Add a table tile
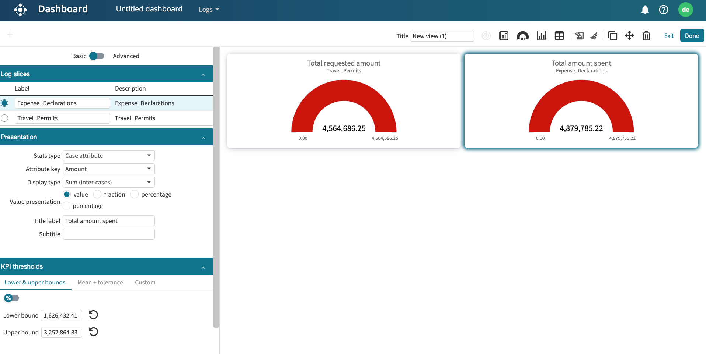 point(559,36)
